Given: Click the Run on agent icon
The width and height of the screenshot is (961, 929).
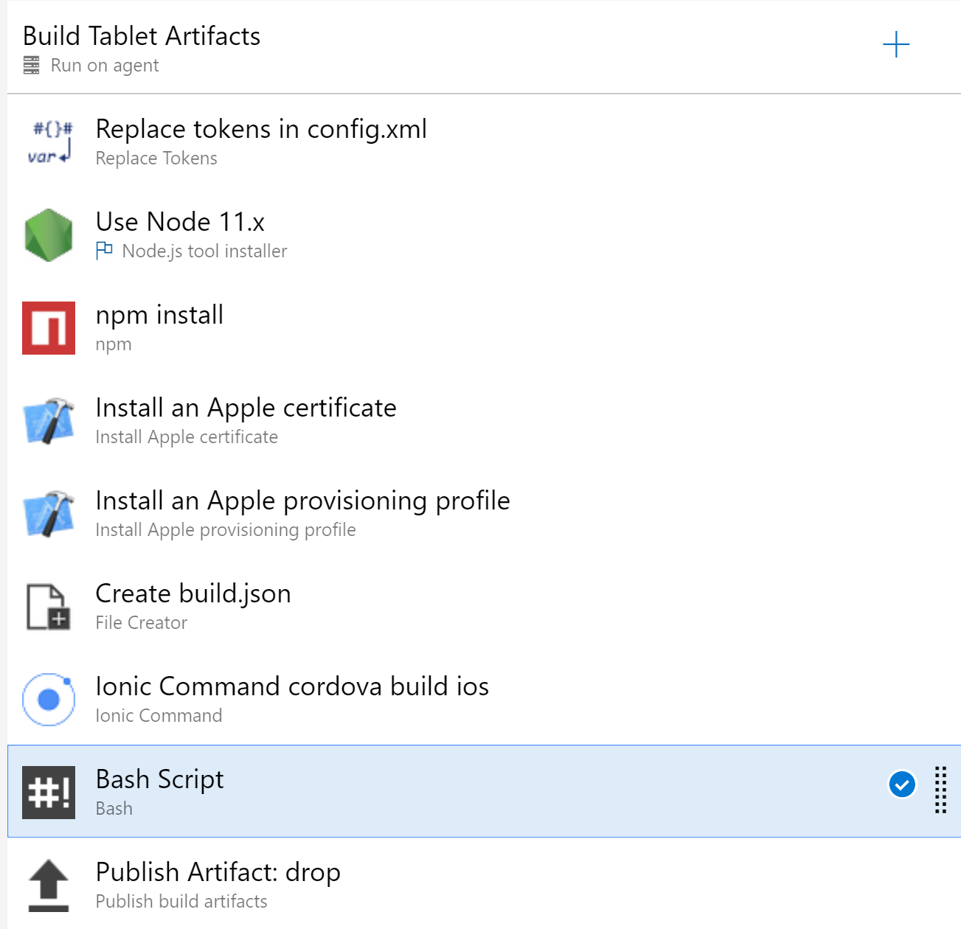Looking at the screenshot, I should tap(30, 65).
